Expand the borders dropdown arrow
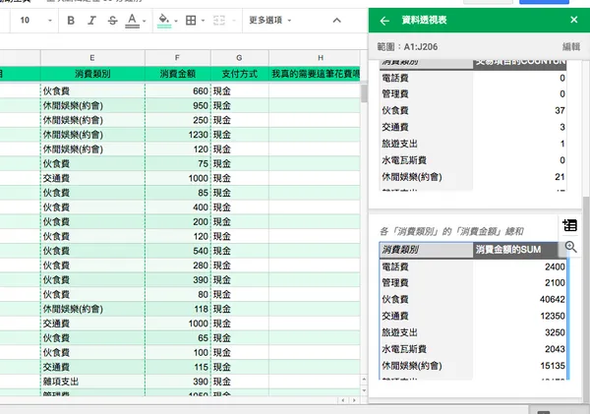This screenshot has height=414, width=590. click(203, 21)
